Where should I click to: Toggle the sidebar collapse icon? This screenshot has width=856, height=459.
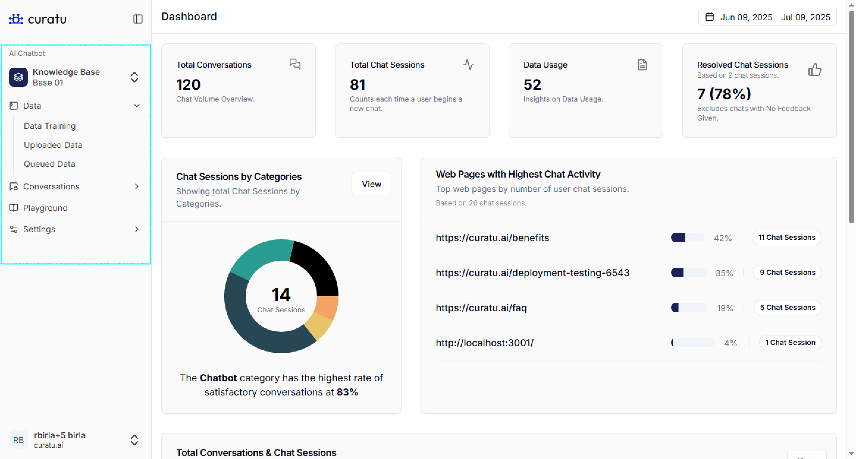click(138, 19)
